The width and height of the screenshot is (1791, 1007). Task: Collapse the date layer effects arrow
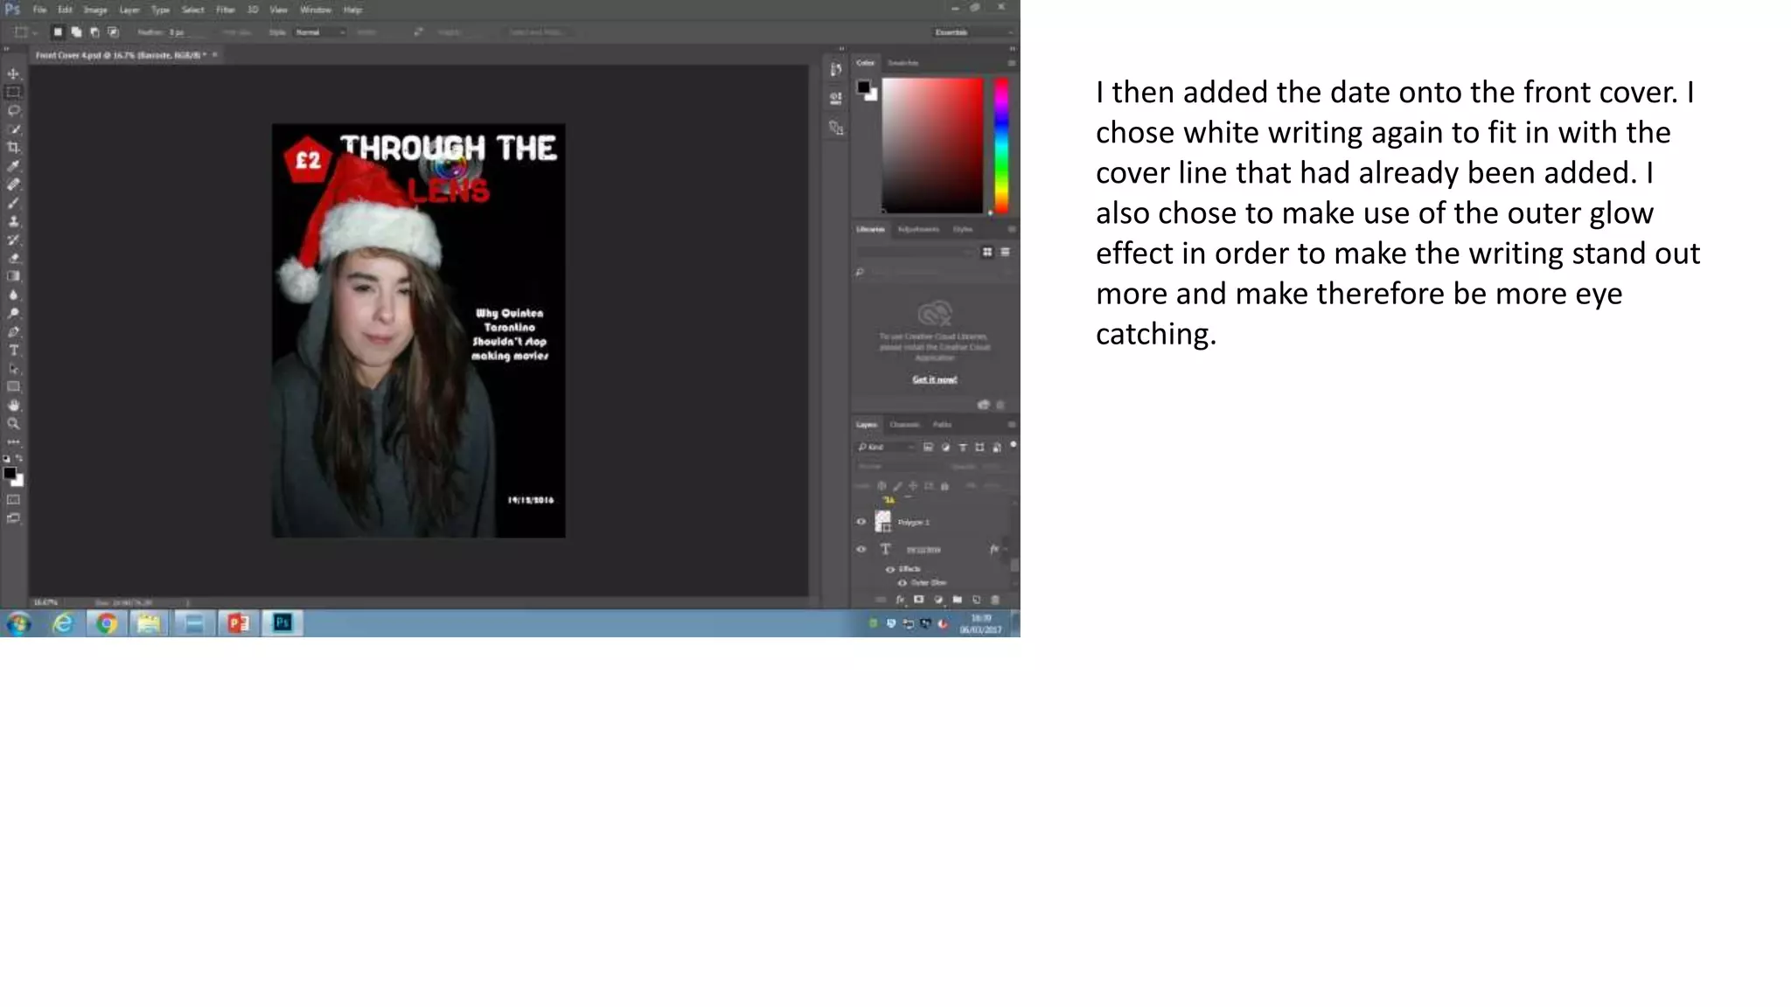(x=1006, y=550)
